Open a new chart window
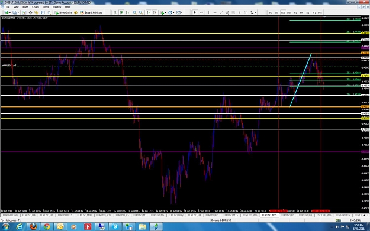Screen dimensions: 370x231 6,12
